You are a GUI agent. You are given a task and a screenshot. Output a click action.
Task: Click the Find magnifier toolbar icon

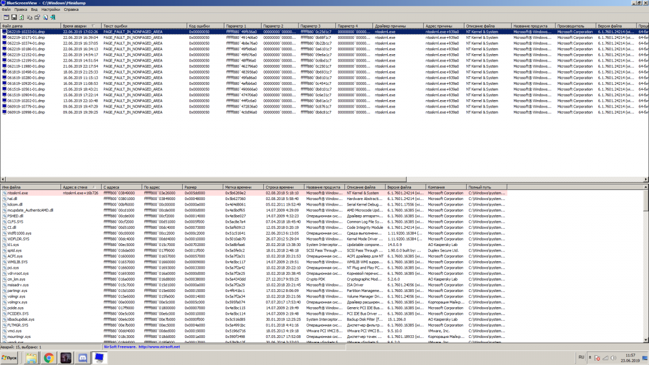45,18
